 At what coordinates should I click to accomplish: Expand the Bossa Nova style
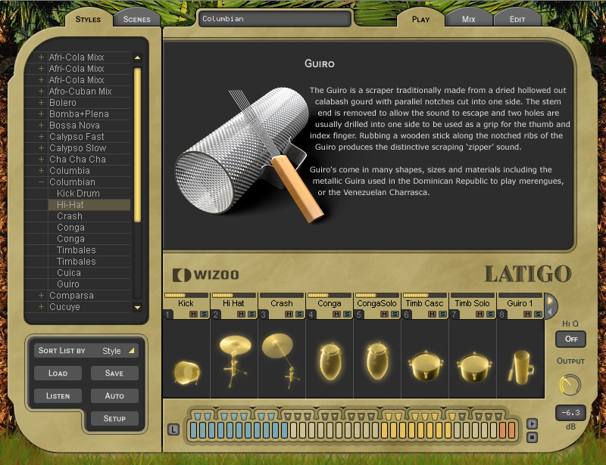(41, 125)
